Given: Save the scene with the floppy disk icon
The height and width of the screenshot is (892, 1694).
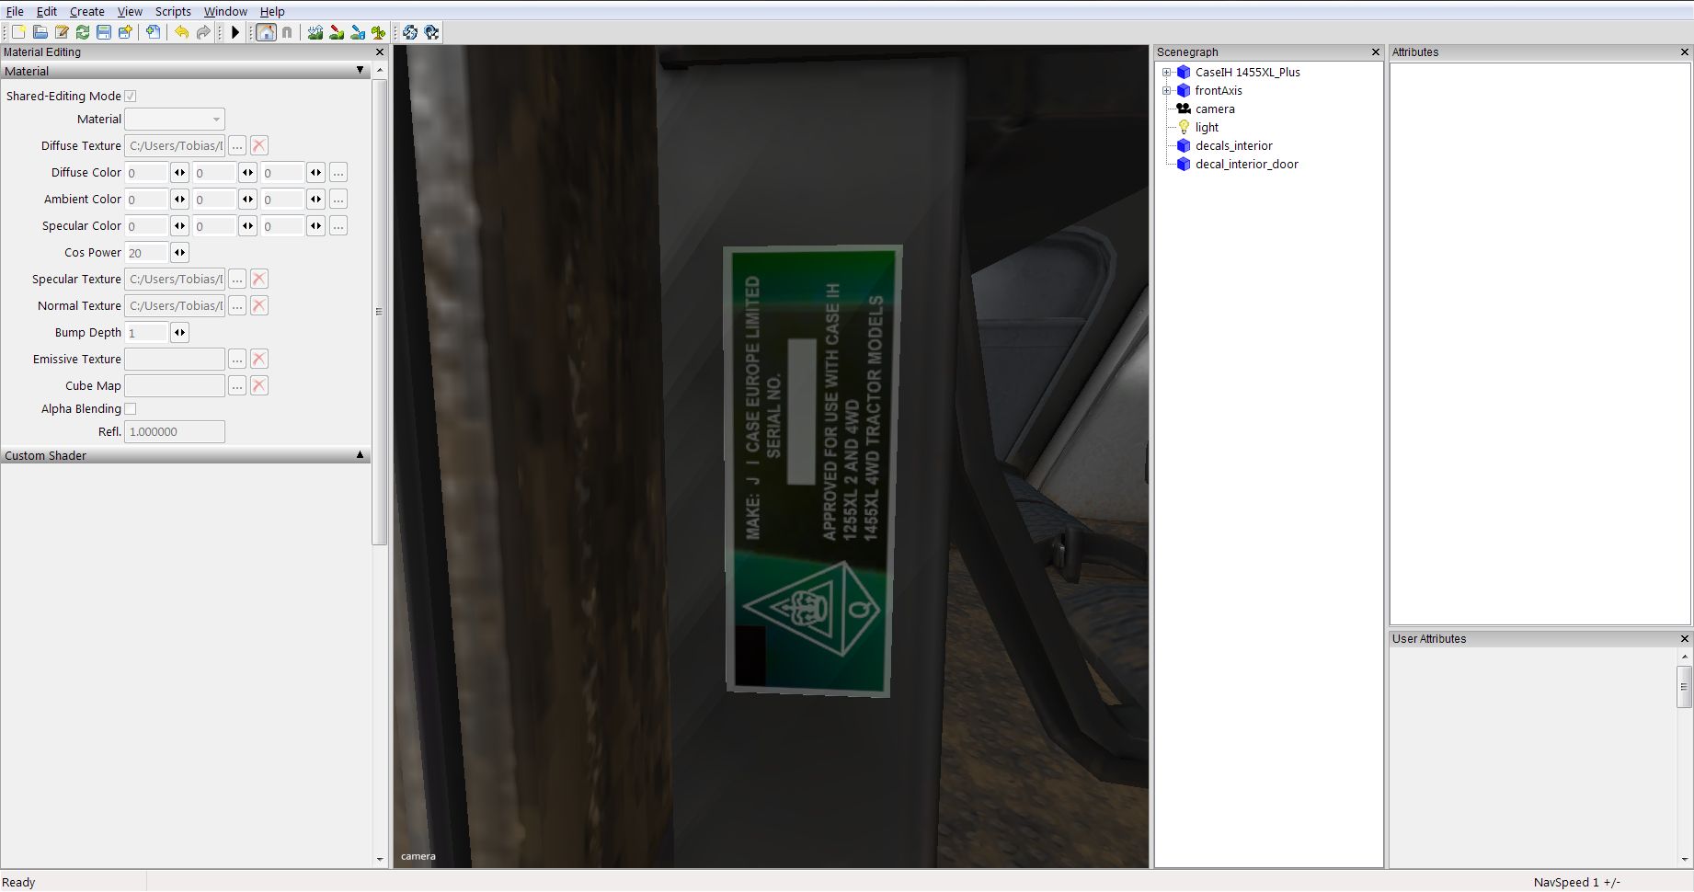Looking at the screenshot, I should point(104,32).
